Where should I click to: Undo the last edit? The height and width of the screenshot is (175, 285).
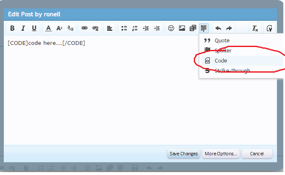click(218, 28)
